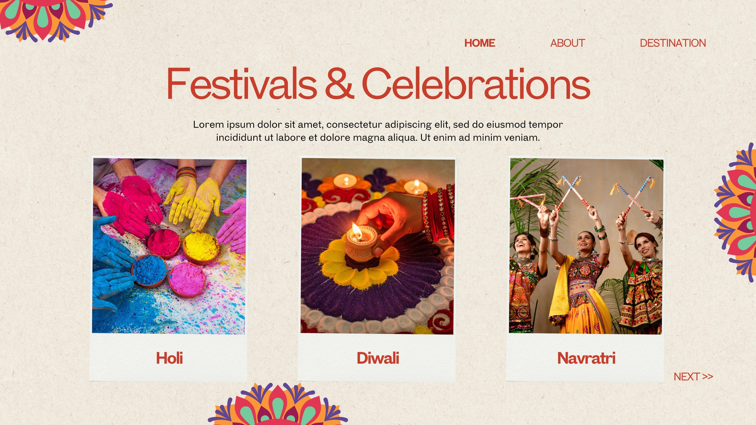Click the right-edge mandala ornament
This screenshot has width=756, height=425.
737,212
